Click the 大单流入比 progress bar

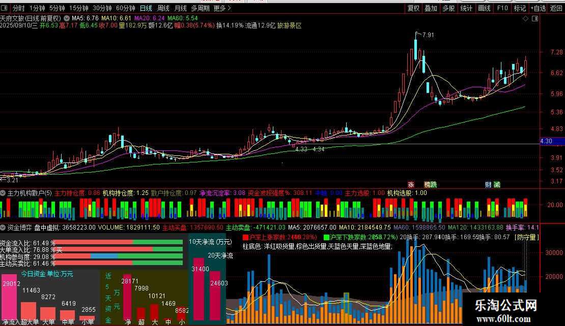coord(118,249)
